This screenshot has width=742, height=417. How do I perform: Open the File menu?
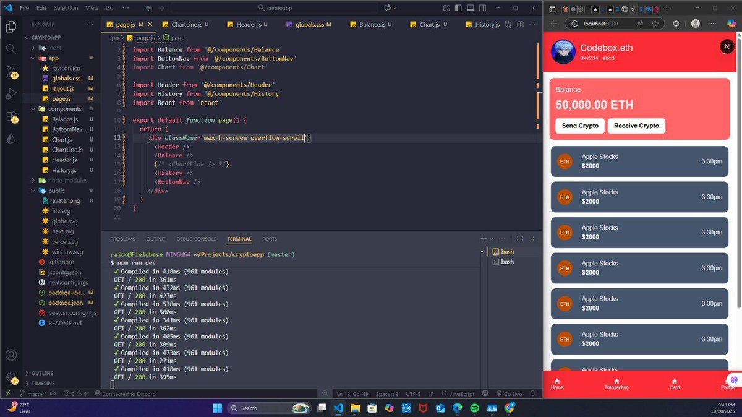click(24, 8)
